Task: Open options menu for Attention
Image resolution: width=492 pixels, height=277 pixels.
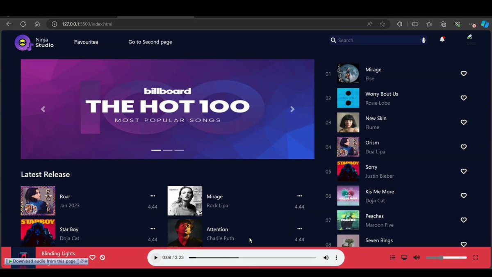Action: point(299,229)
